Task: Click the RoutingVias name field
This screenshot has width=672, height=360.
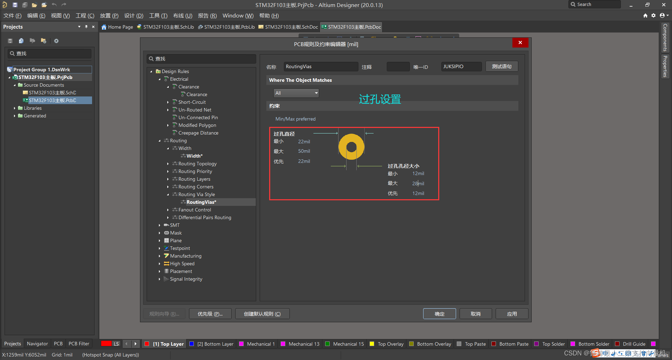Action: pyautogui.click(x=321, y=66)
